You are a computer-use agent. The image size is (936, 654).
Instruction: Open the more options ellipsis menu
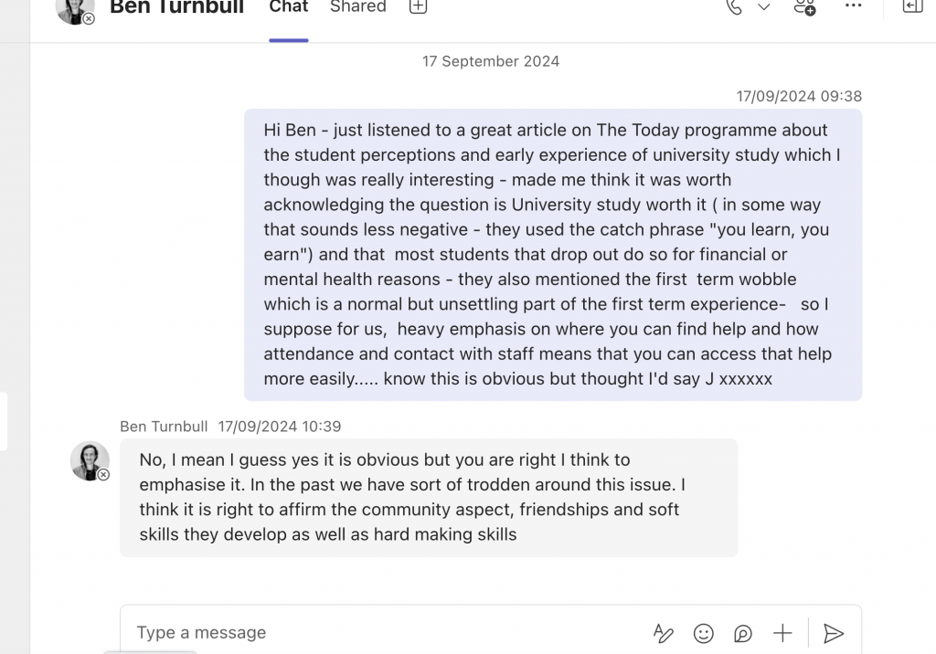(853, 6)
